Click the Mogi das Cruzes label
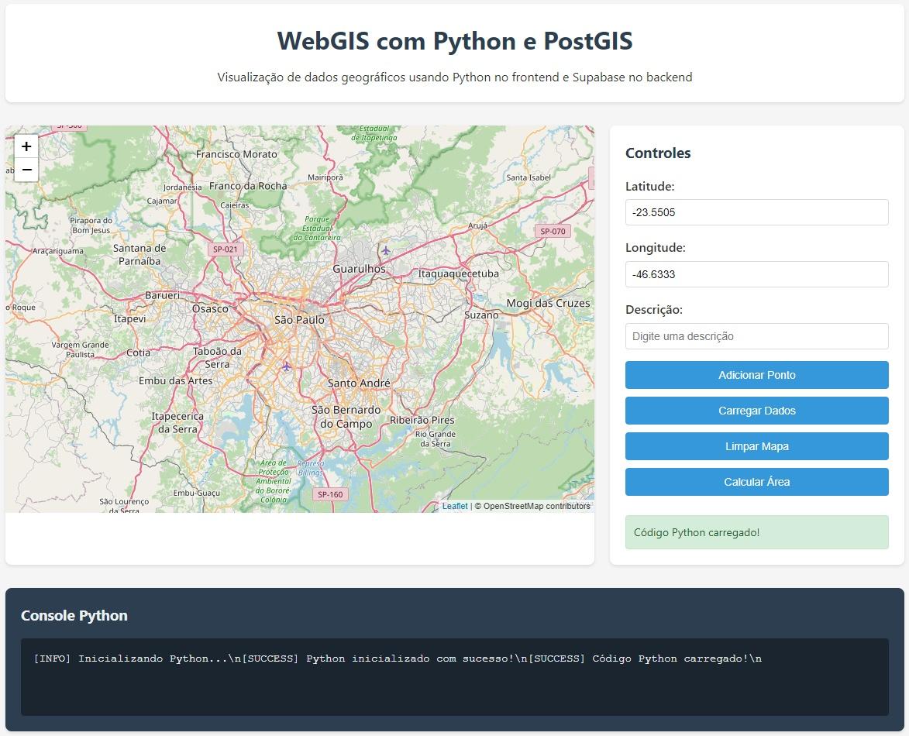The height and width of the screenshot is (736, 909). (x=548, y=303)
